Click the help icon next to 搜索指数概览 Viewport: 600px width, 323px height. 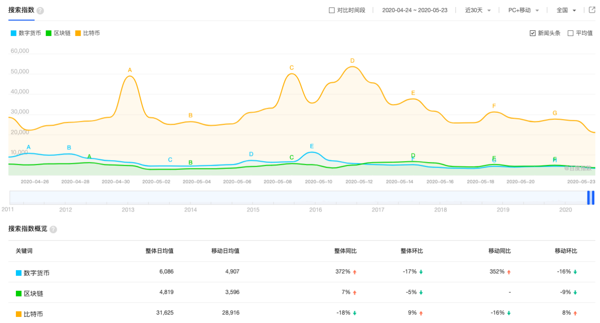pyautogui.click(x=53, y=229)
